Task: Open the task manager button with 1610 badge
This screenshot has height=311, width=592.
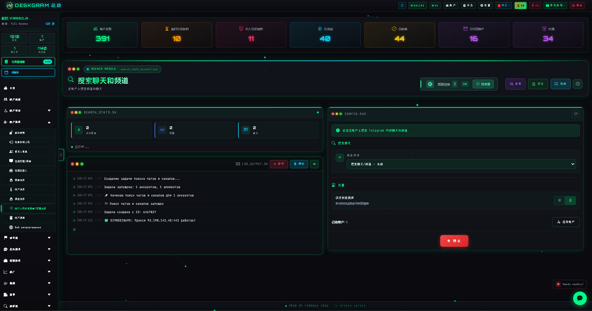Action: coord(28,62)
